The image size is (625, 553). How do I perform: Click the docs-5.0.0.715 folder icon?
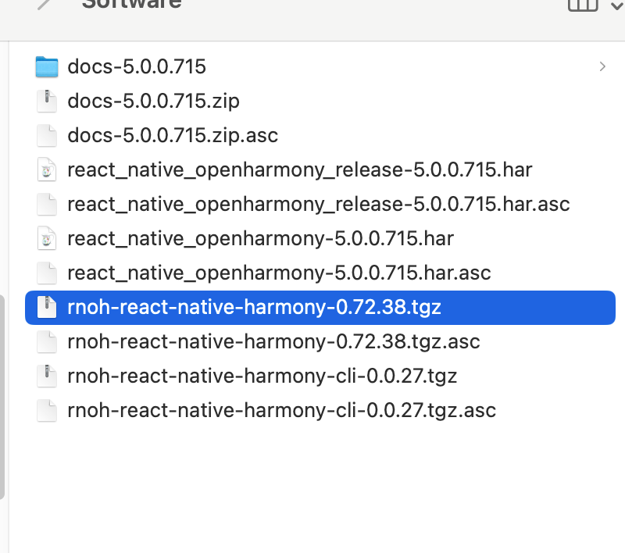click(x=47, y=66)
